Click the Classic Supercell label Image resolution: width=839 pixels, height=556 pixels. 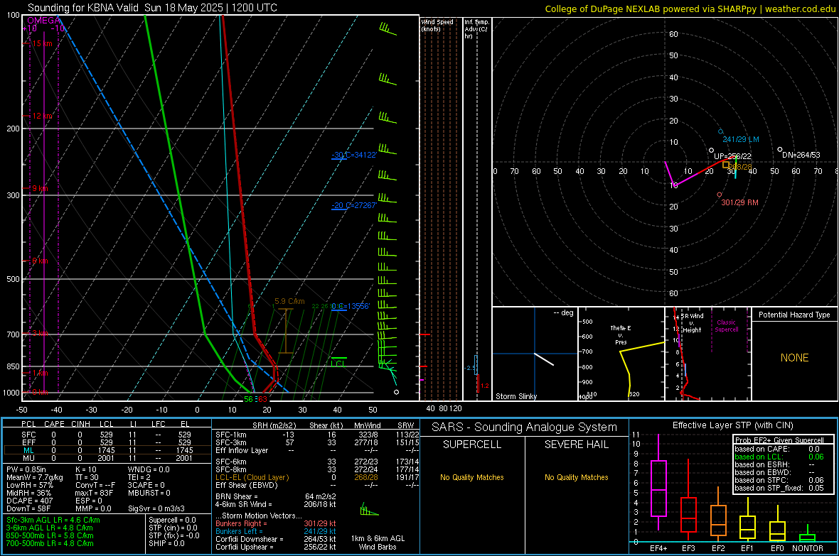[x=726, y=326]
